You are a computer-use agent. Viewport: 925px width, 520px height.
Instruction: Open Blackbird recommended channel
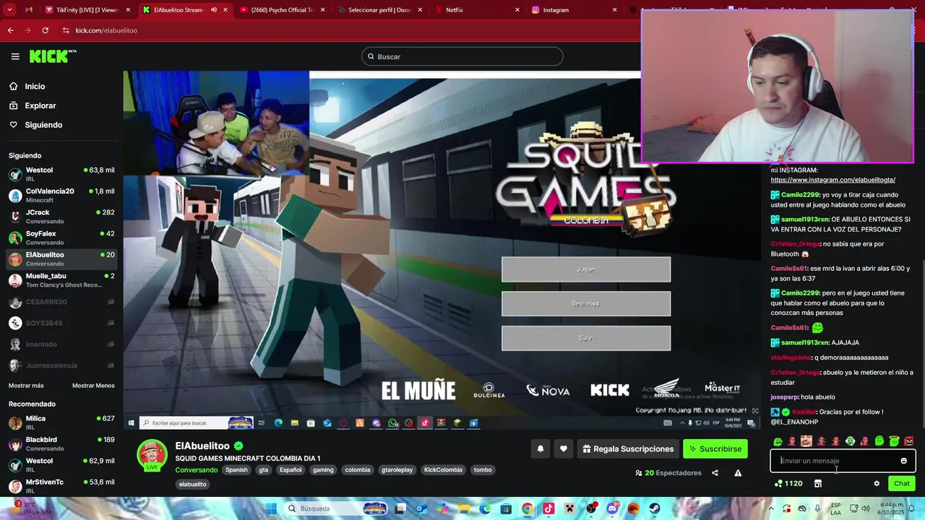(61, 443)
